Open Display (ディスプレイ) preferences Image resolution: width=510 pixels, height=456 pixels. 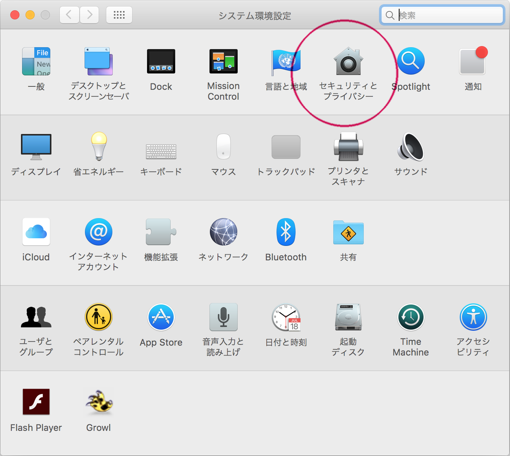tap(36, 147)
